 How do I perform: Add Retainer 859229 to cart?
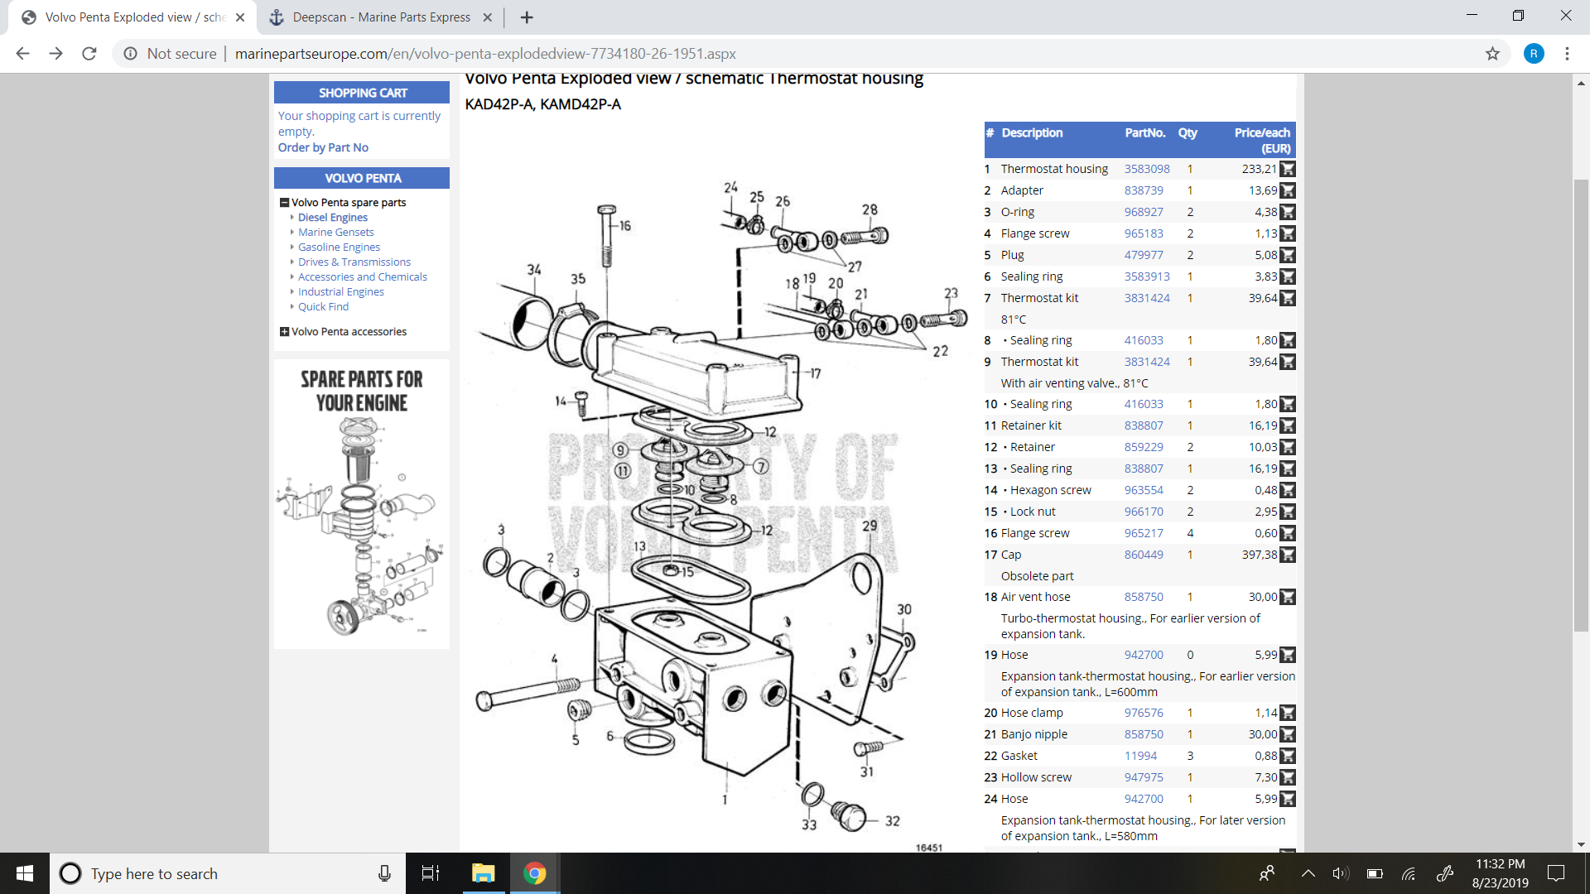point(1288,447)
